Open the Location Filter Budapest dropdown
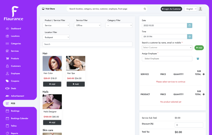Screen dimensions: 212x135 (x=56, y=37)
